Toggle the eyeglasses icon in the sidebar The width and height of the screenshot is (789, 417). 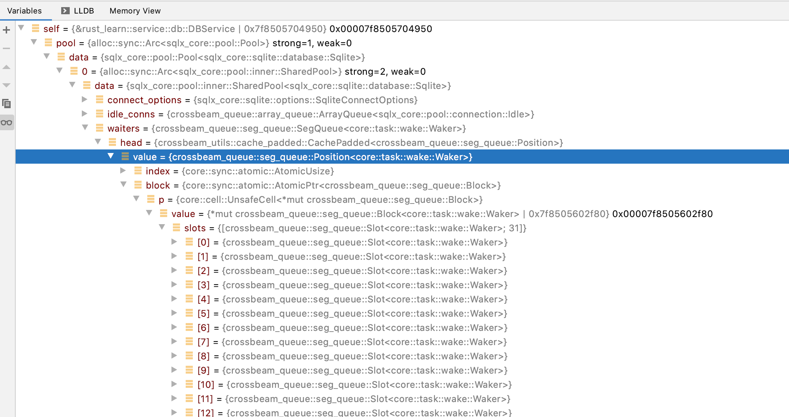6,122
